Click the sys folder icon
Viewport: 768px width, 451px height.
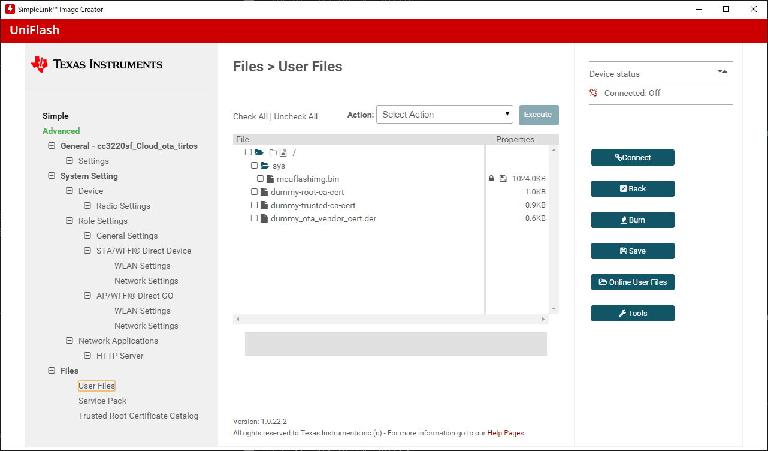click(x=265, y=166)
